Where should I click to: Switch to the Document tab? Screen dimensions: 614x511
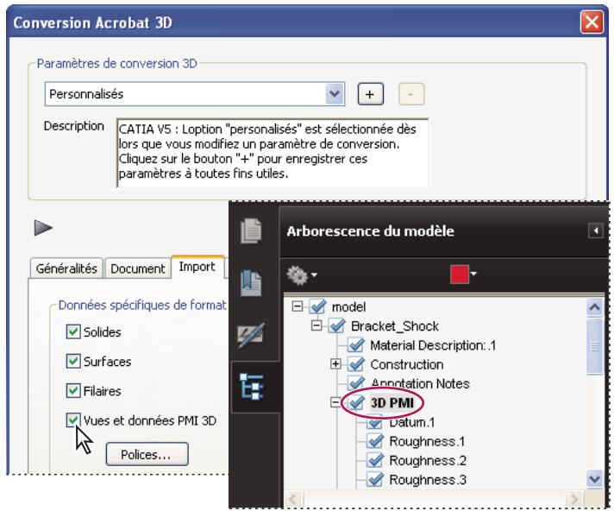(x=138, y=268)
